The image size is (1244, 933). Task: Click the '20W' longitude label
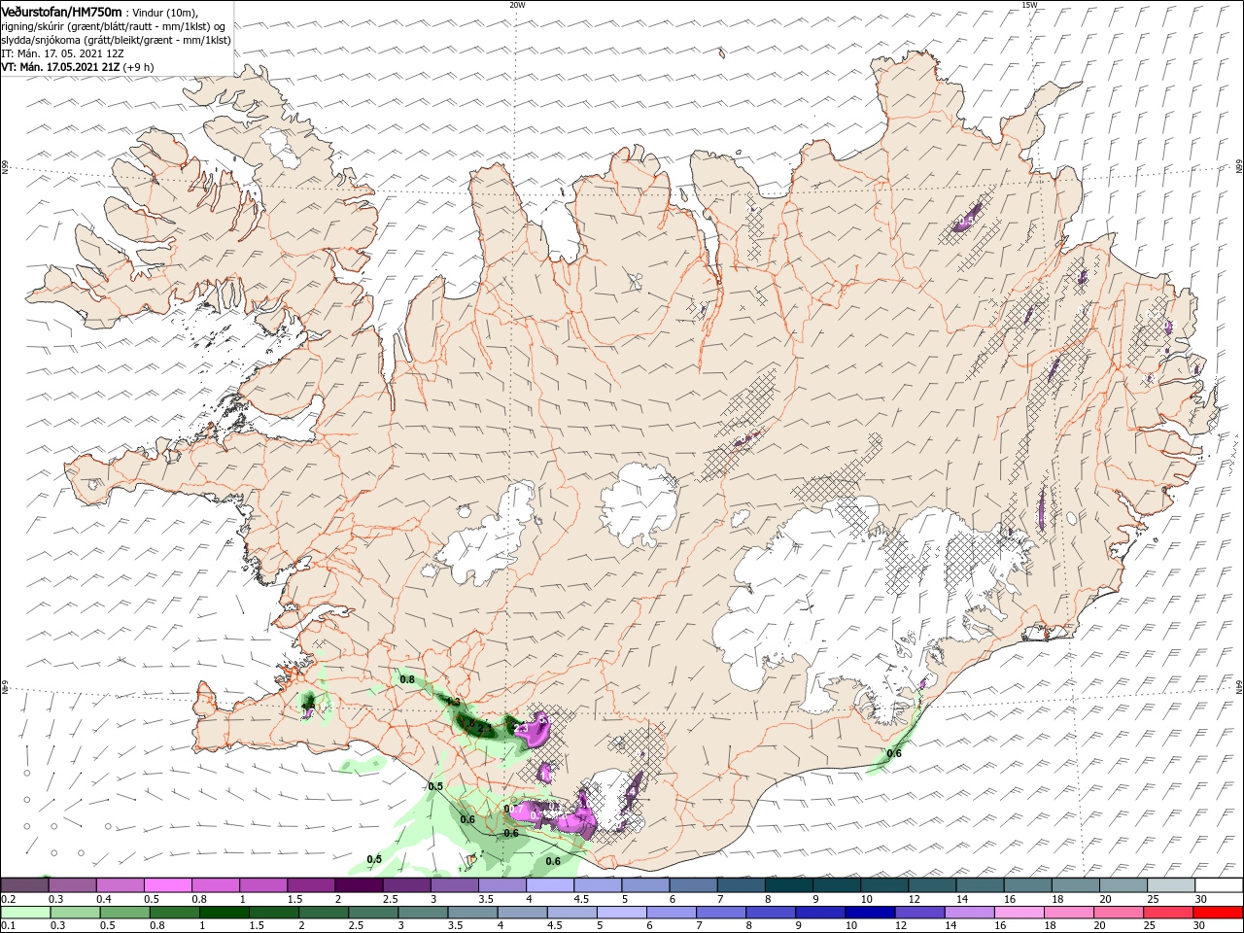pyautogui.click(x=517, y=4)
